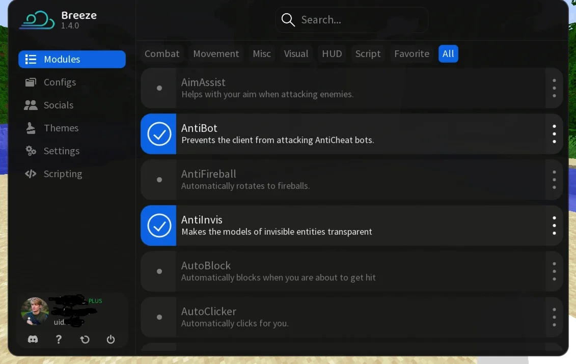Select the All modules tab
Screen dimensions: 576x364
[448, 53]
